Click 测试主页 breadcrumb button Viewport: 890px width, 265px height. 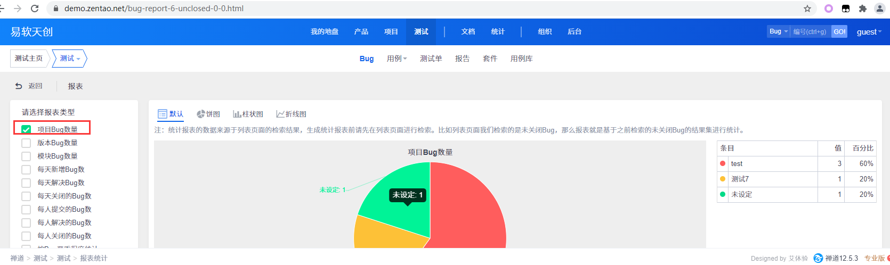click(x=29, y=59)
